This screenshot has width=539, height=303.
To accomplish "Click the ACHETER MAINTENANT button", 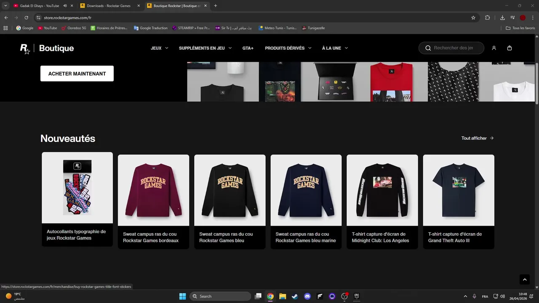I will pyautogui.click(x=77, y=74).
